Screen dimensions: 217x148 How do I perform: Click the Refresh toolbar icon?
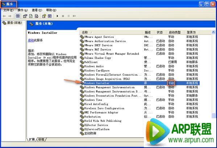pyautogui.click(x=31, y=16)
